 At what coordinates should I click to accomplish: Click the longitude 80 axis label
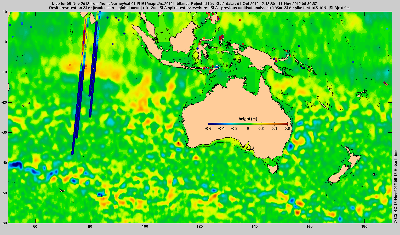[90, 227]
